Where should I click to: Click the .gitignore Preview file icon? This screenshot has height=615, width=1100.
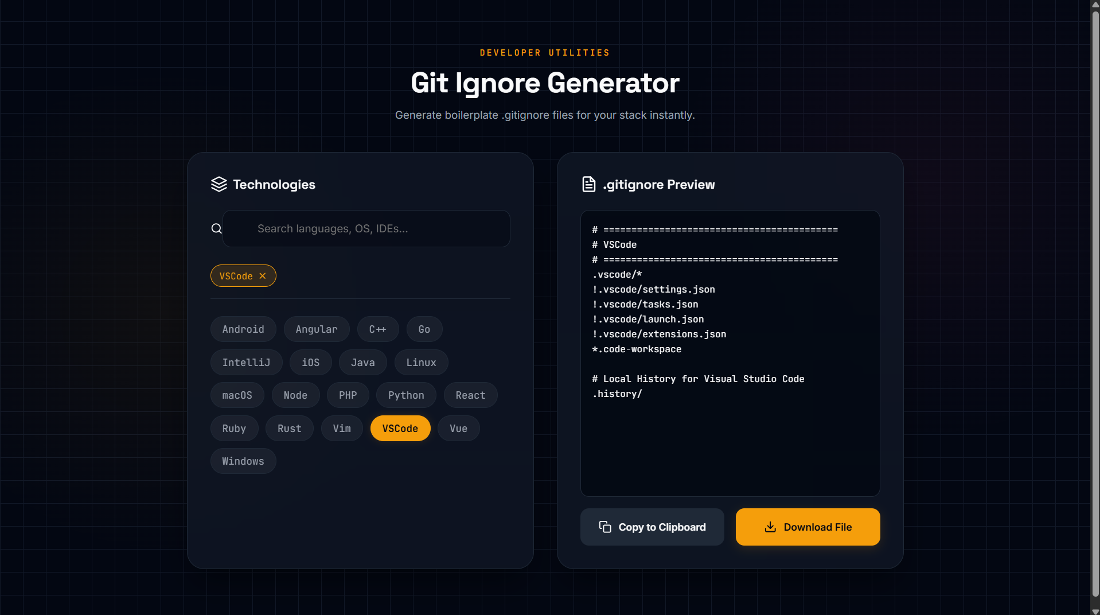coord(588,184)
